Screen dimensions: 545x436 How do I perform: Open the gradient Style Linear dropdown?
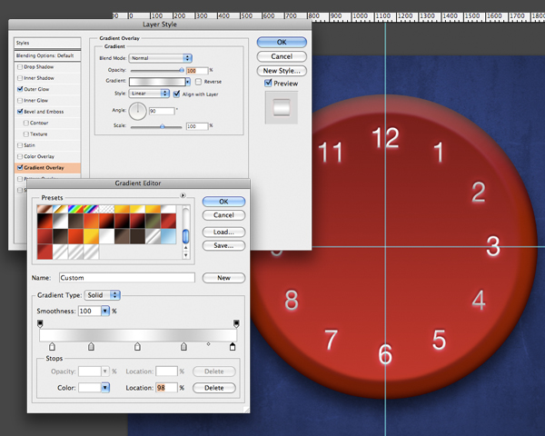(149, 93)
